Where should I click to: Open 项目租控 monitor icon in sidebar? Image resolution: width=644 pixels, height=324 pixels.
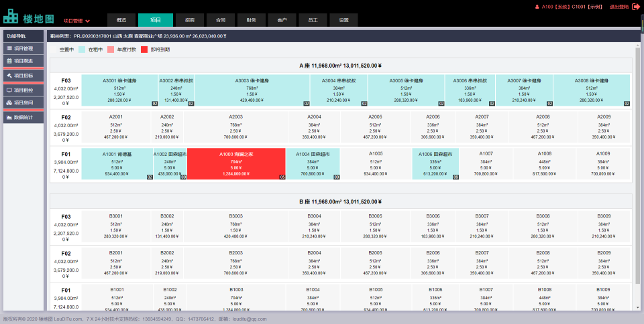[9, 90]
